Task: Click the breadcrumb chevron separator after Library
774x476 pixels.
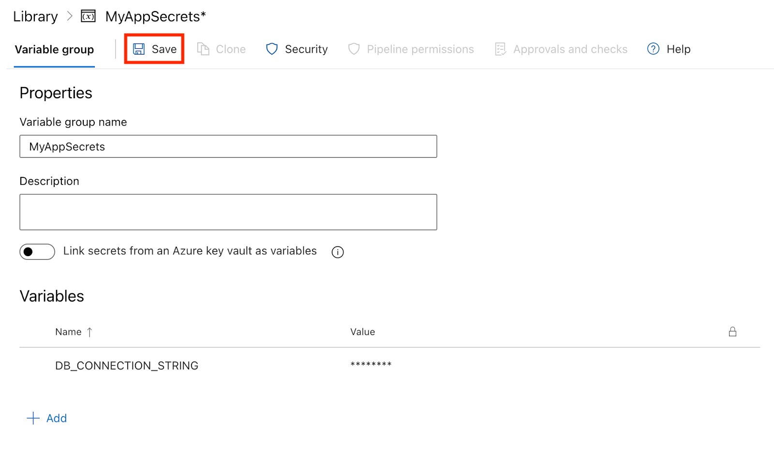Action: pos(70,16)
